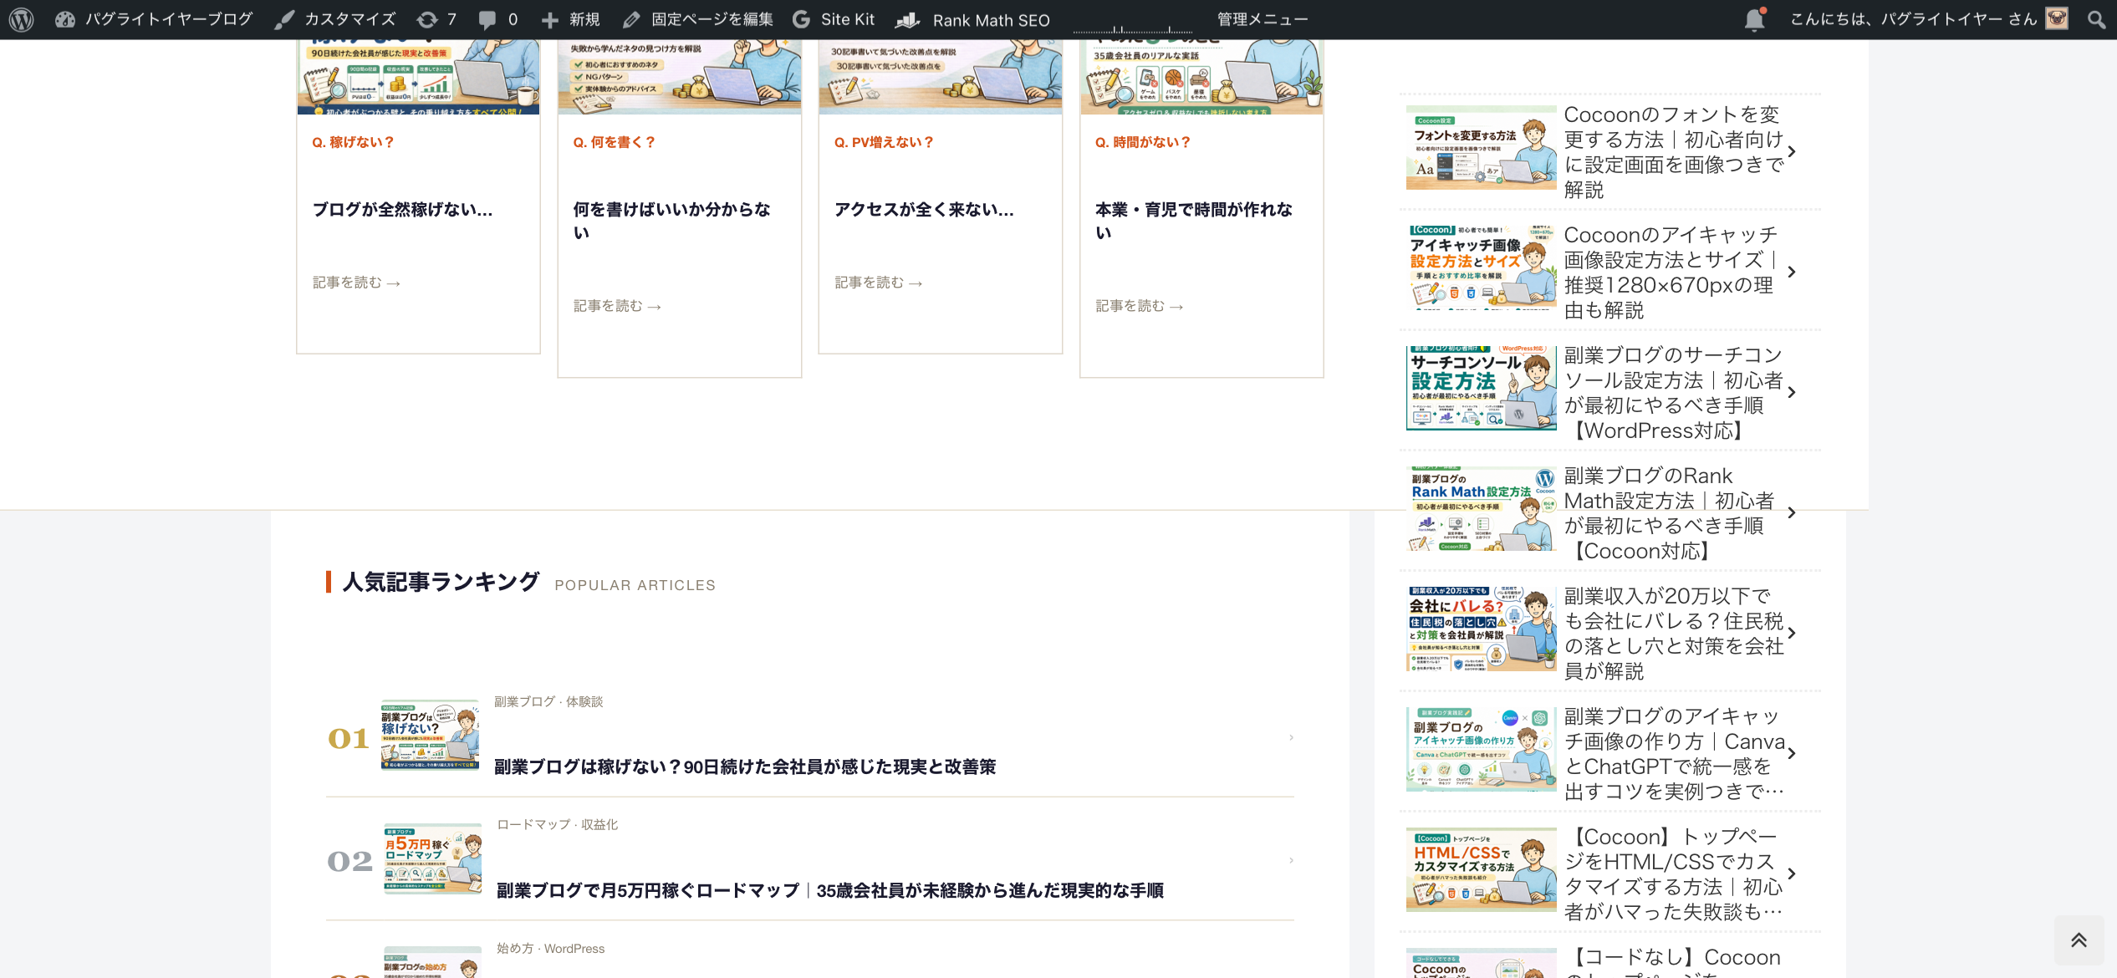Click chevron beside サーチコンソール sidebar post
This screenshot has width=2117, height=978.
1792,392
